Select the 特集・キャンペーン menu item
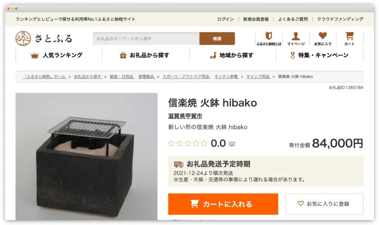Screen dimensions: 379x225 click(319, 55)
